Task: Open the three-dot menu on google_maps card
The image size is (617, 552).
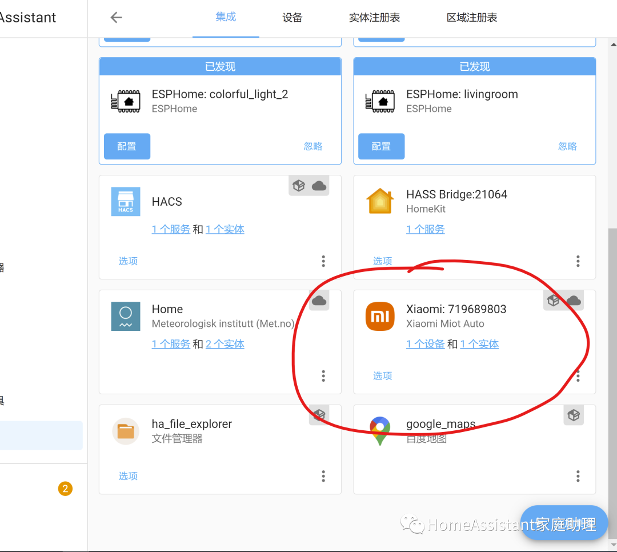Action: coord(578,476)
